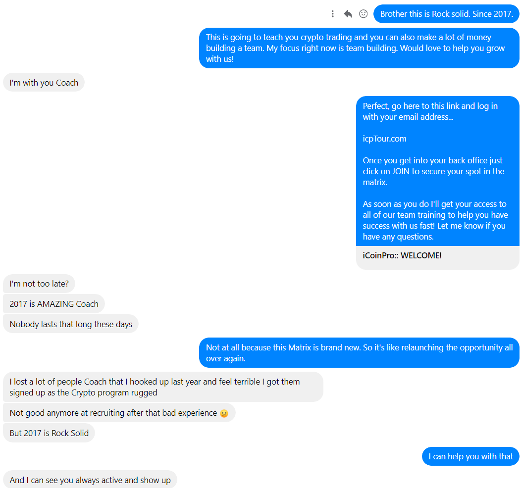Select the 'I'm not too late?' message
The height and width of the screenshot is (488, 521).
click(39, 284)
